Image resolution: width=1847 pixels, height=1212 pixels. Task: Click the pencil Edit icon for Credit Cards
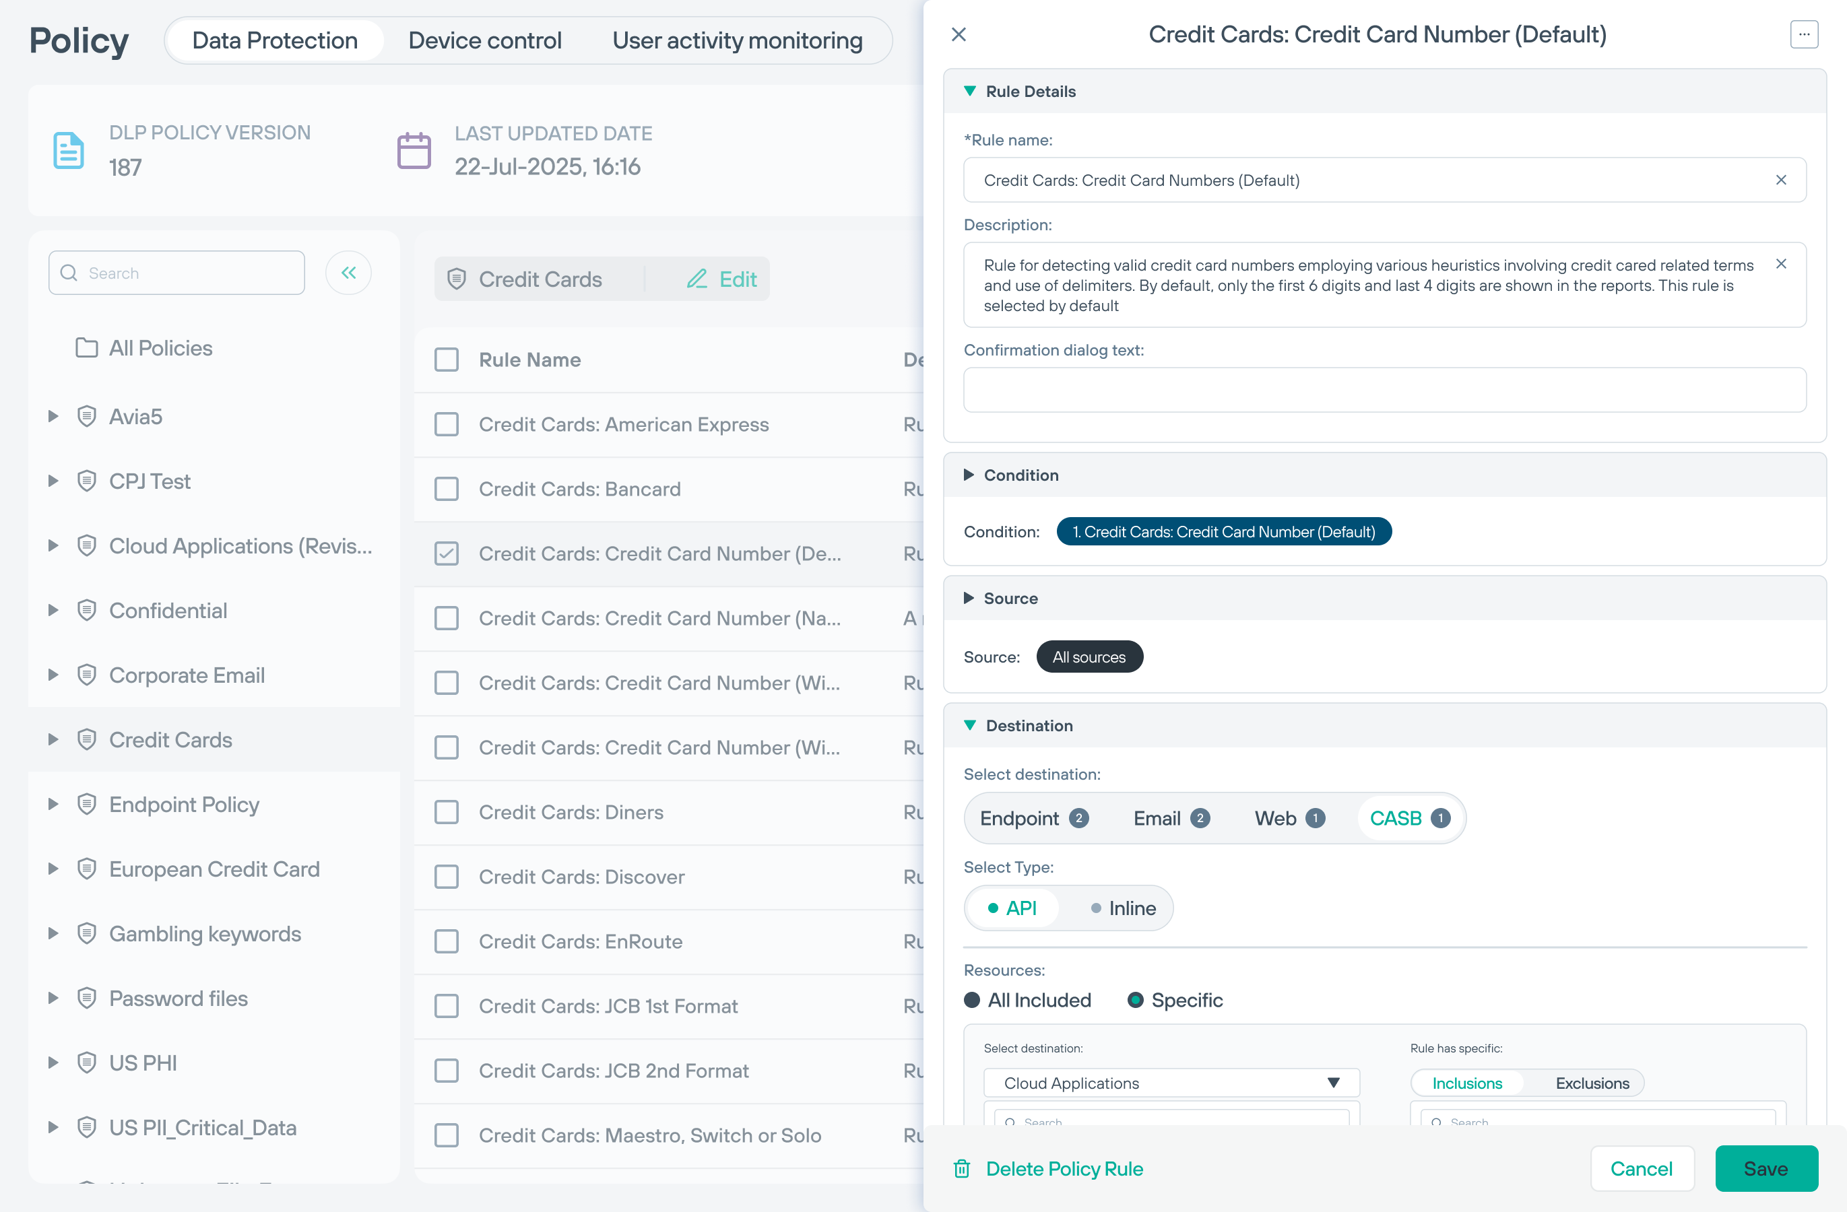pos(697,279)
